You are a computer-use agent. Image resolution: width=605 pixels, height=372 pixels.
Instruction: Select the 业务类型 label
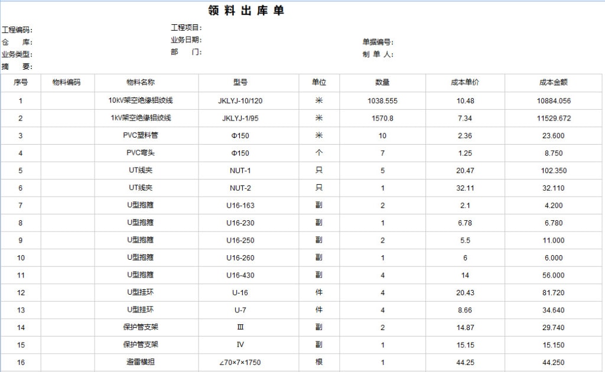point(17,54)
